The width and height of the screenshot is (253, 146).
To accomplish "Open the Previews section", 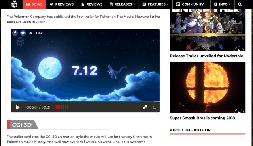I will coord(62,4).
